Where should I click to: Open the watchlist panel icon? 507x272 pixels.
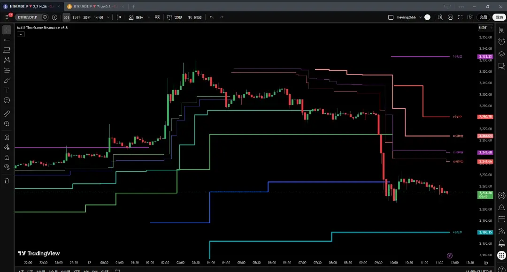point(501,30)
